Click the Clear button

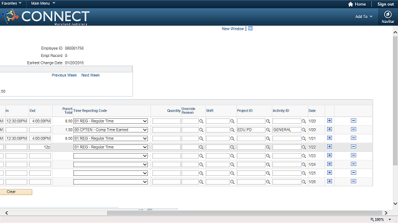pyautogui.click(x=16, y=192)
